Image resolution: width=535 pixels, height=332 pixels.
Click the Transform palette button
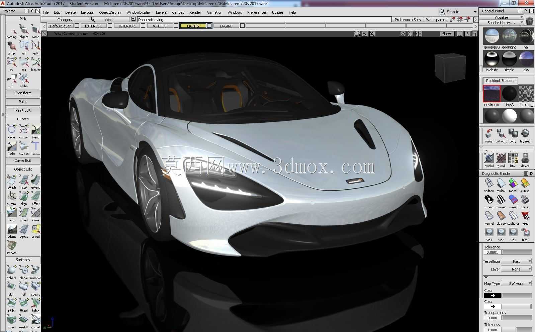click(x=23, y=93)
